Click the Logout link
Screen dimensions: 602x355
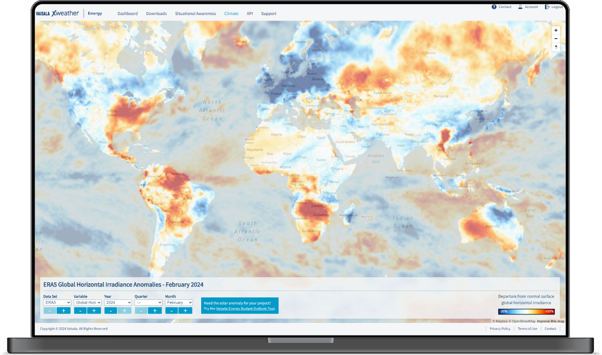pos(557,7)
